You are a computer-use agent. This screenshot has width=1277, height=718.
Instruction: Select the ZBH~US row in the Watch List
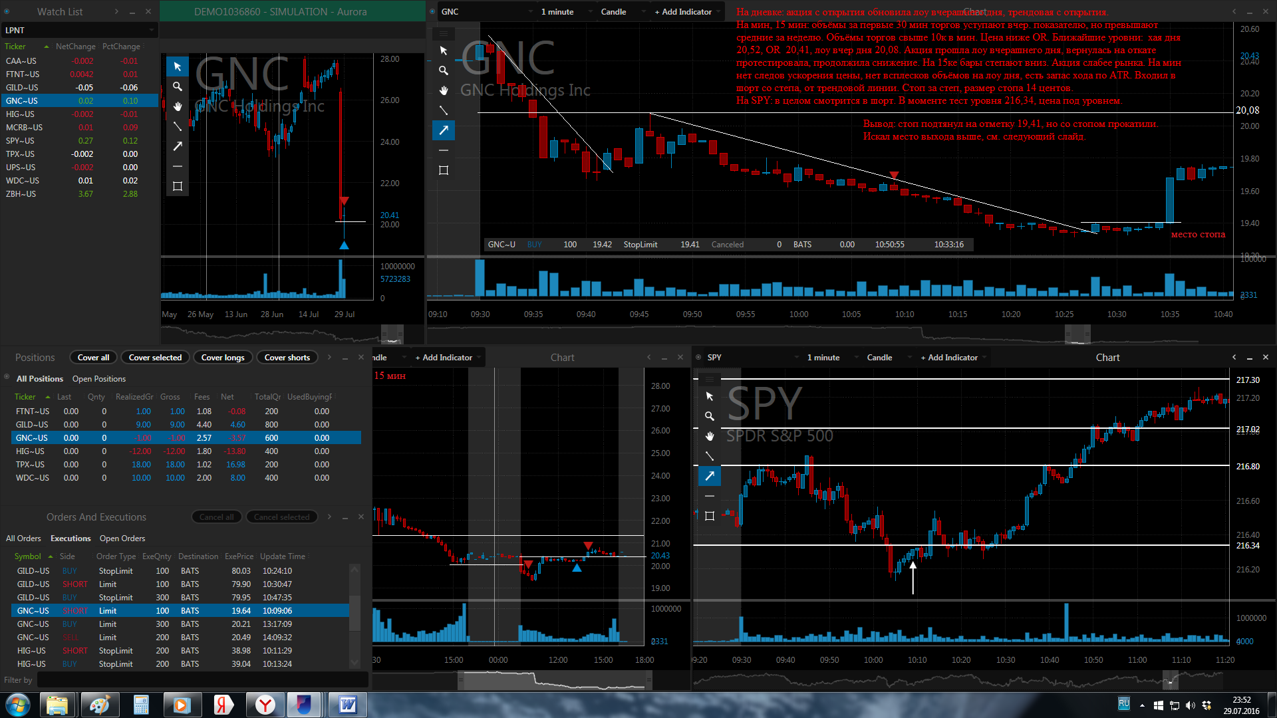(80, 194)
